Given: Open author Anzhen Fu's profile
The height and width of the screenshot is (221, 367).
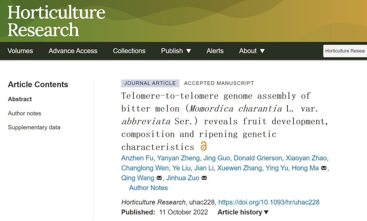Looking at the screenshot, I should click(137, 158).
